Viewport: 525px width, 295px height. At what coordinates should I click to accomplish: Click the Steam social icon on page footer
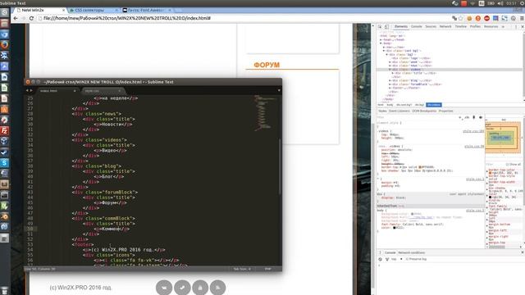pos(182,288)
